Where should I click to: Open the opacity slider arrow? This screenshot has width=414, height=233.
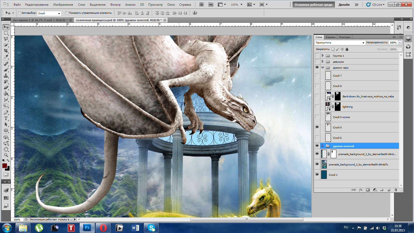[400, 42]
